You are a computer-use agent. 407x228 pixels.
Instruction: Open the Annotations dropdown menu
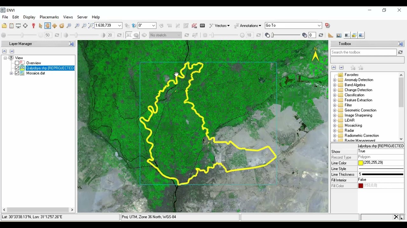tap(247, 26)
